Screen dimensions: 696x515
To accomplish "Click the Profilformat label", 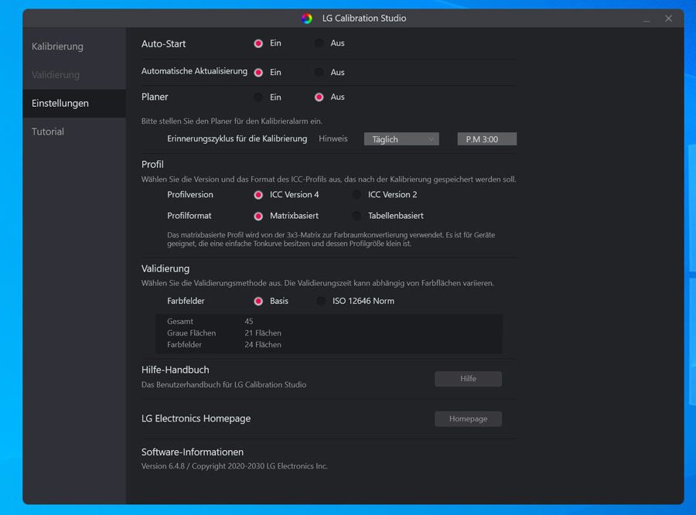I will 189,216.
